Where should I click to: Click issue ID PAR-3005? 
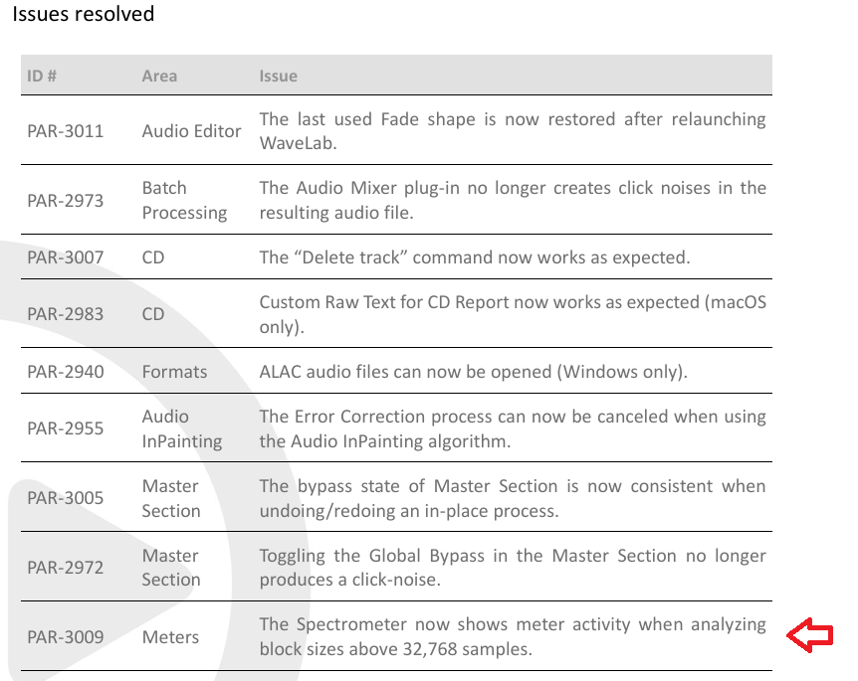coord(66,498)
